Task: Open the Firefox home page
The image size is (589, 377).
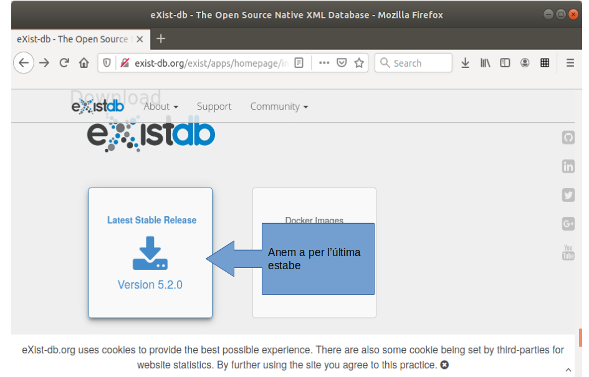Action: coord(84,63)
